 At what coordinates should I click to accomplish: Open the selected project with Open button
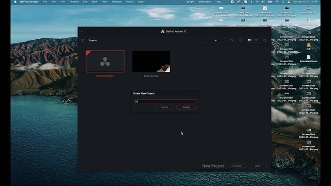(x=258, y=166)
